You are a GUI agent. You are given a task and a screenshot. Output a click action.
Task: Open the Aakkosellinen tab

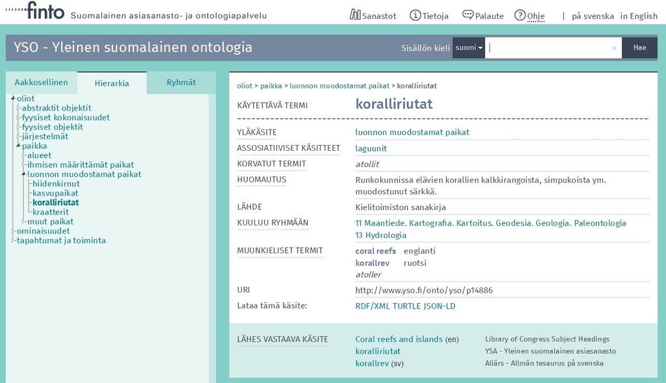[x=41, y=83]
